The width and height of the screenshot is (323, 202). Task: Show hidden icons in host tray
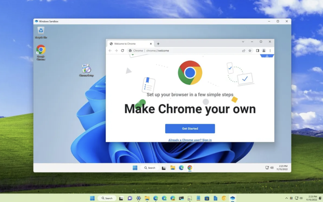286,198
